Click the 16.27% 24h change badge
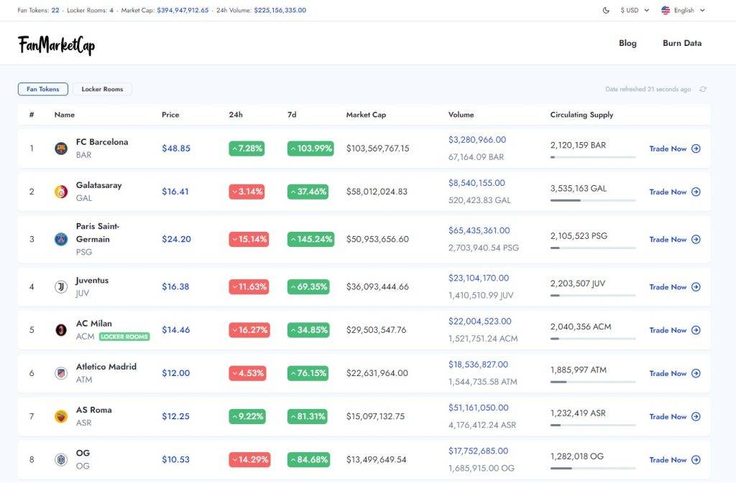 pos(249,330)
